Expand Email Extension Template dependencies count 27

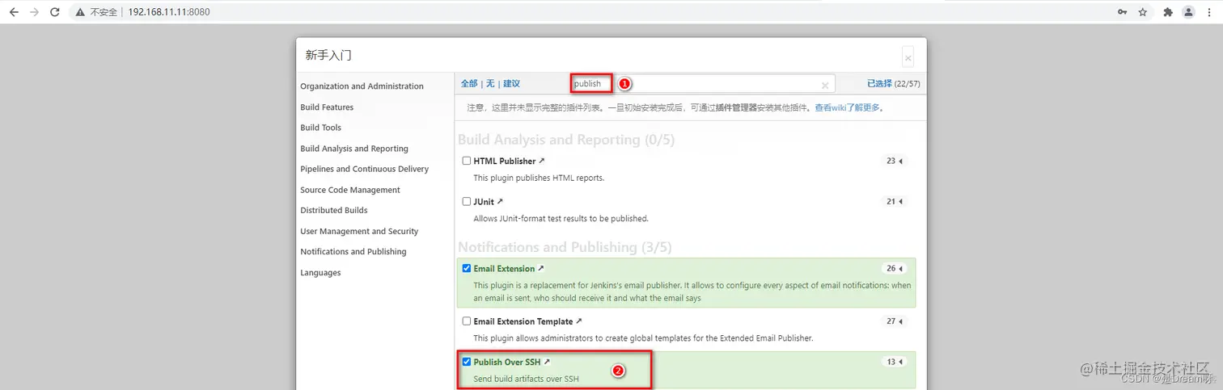(895, 321)
